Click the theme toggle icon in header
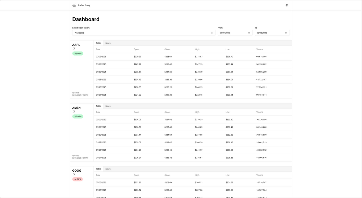 287,5
